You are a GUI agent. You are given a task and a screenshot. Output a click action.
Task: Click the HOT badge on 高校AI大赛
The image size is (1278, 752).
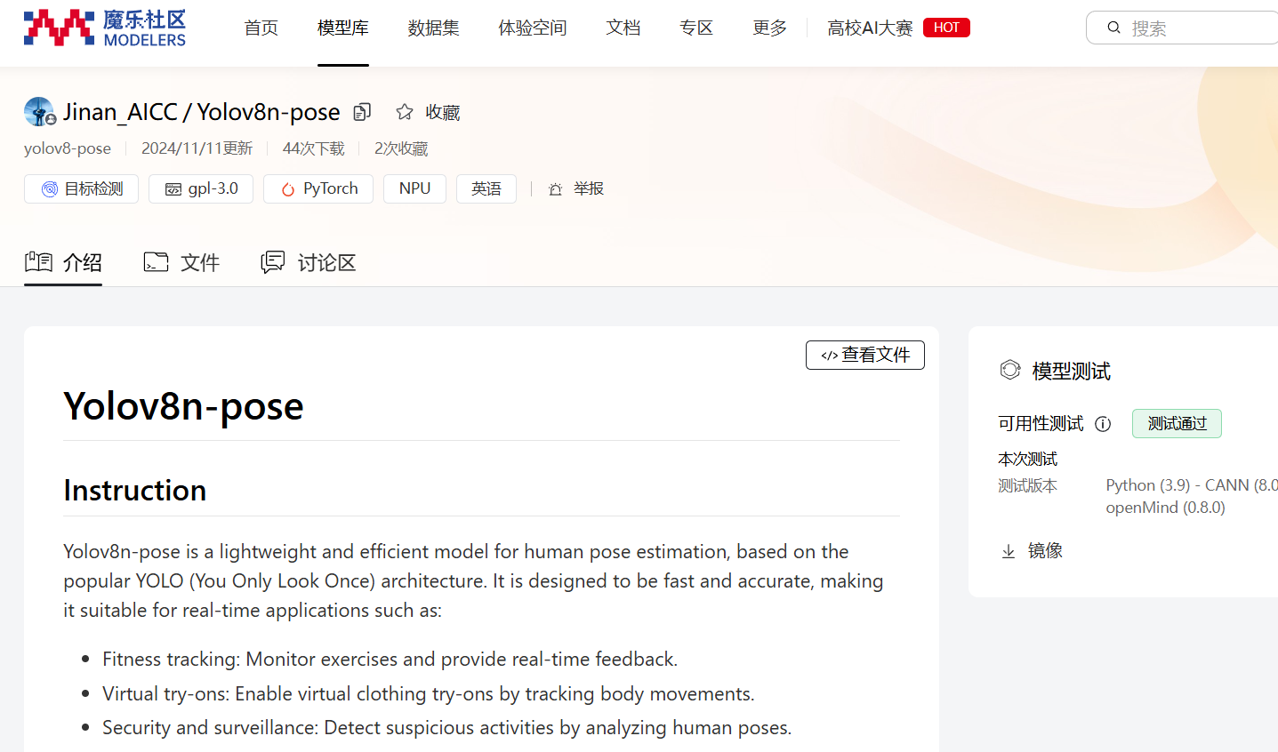pyautogui.click(x=945, y=27)
